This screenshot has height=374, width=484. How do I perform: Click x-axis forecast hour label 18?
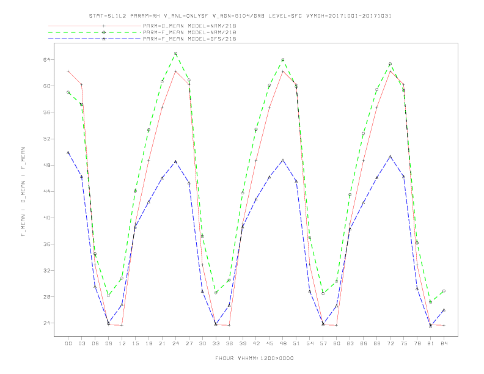148,343
